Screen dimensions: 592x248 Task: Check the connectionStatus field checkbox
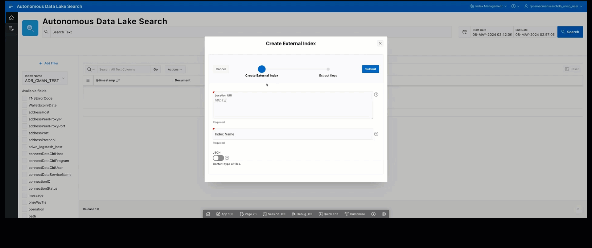point(25,188)
